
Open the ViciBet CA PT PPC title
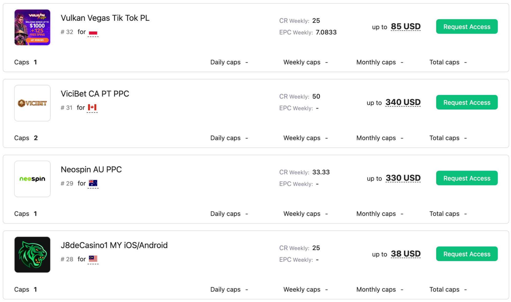pyautogui.click(x=95, y=94)
